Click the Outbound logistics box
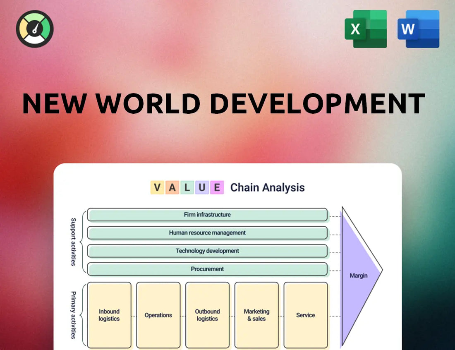This screenshot has width=455, height=350. coord(208,315)
